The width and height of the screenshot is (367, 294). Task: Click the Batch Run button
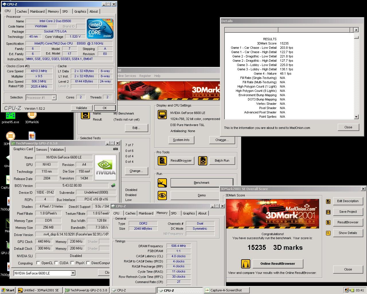point(222,160)
